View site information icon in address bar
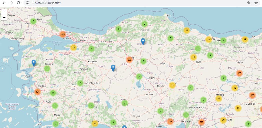The height and width of the screenshot is (128, 262). tap(27, 3)
